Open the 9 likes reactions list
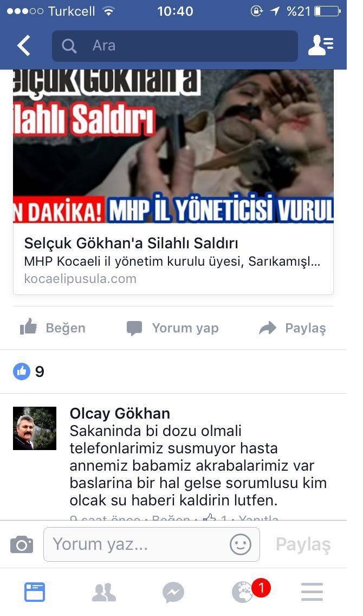The height and width of the screenshot is (616, 363). pos(29,371)
